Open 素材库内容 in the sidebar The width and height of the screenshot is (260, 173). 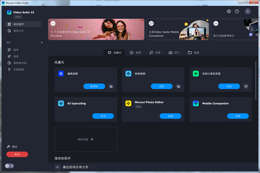(x=23, y=63)
